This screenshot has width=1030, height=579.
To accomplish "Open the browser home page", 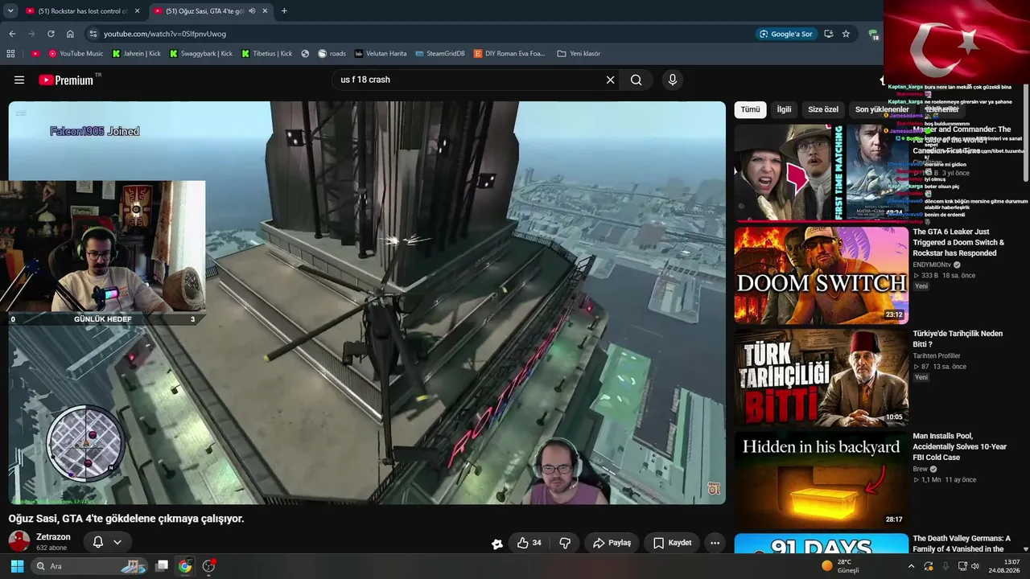I will point(70,34).
